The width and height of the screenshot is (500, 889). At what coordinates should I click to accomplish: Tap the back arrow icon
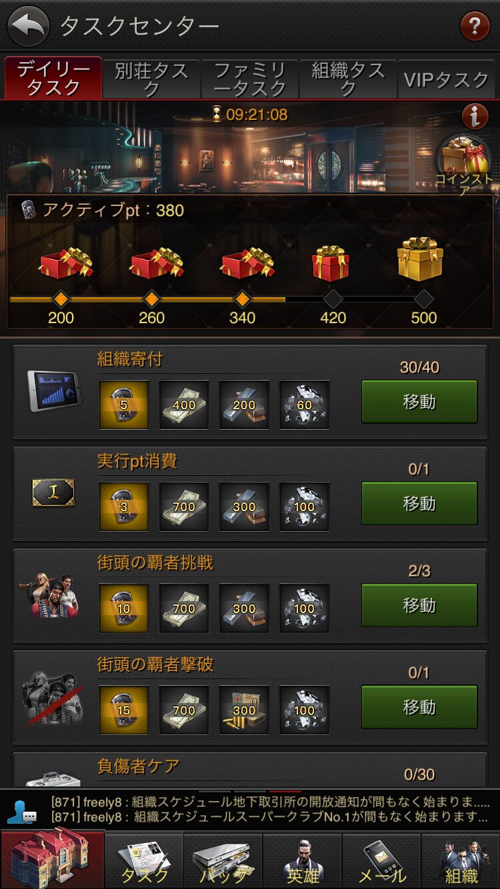point(28,27)
